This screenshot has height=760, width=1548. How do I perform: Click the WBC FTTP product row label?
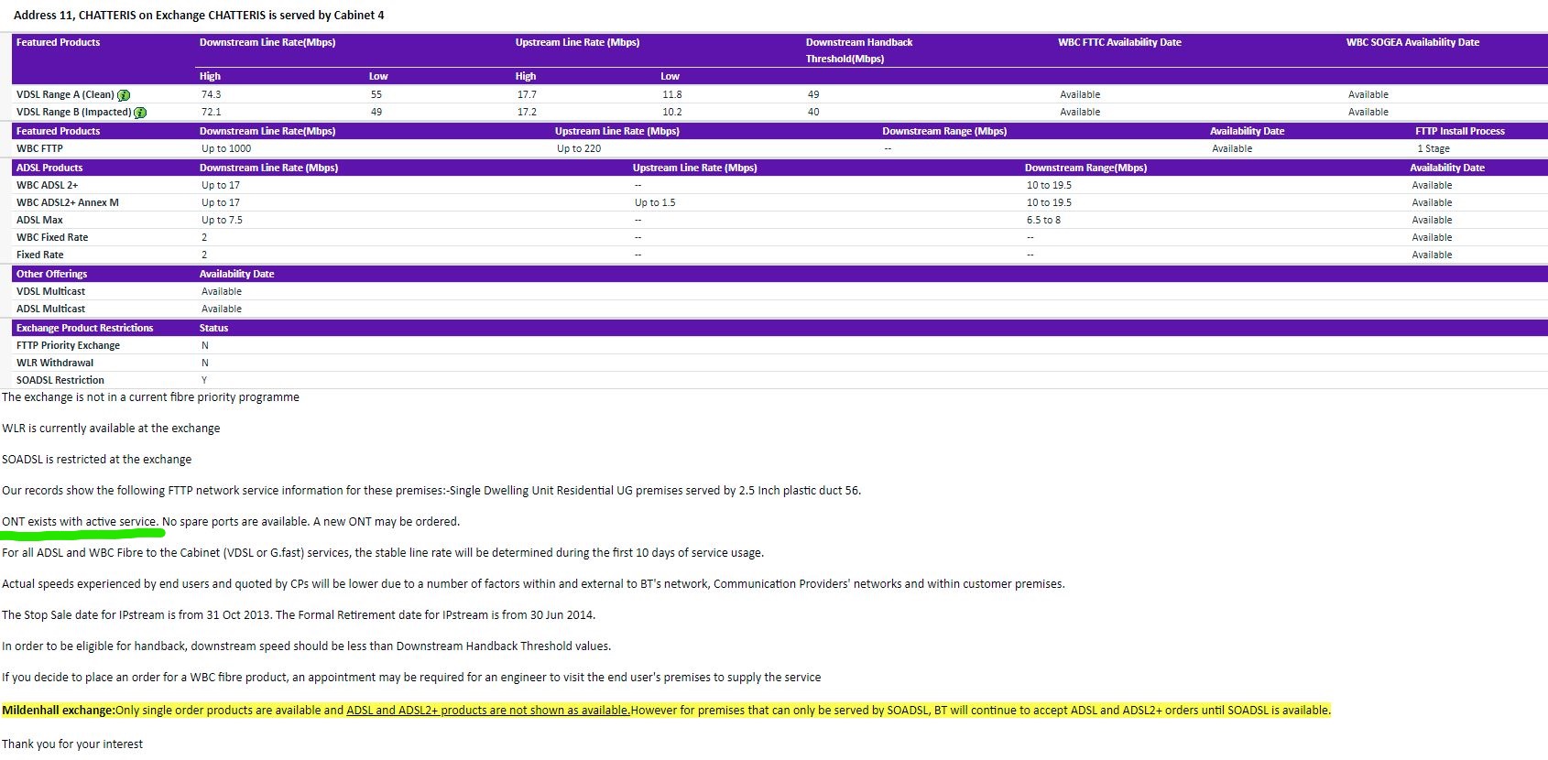point(39,148)
